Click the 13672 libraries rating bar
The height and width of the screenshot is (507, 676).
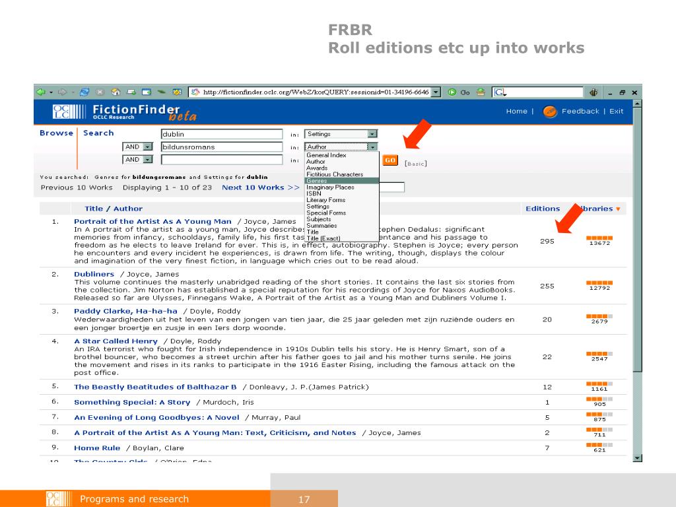click(x=599, y=238)
